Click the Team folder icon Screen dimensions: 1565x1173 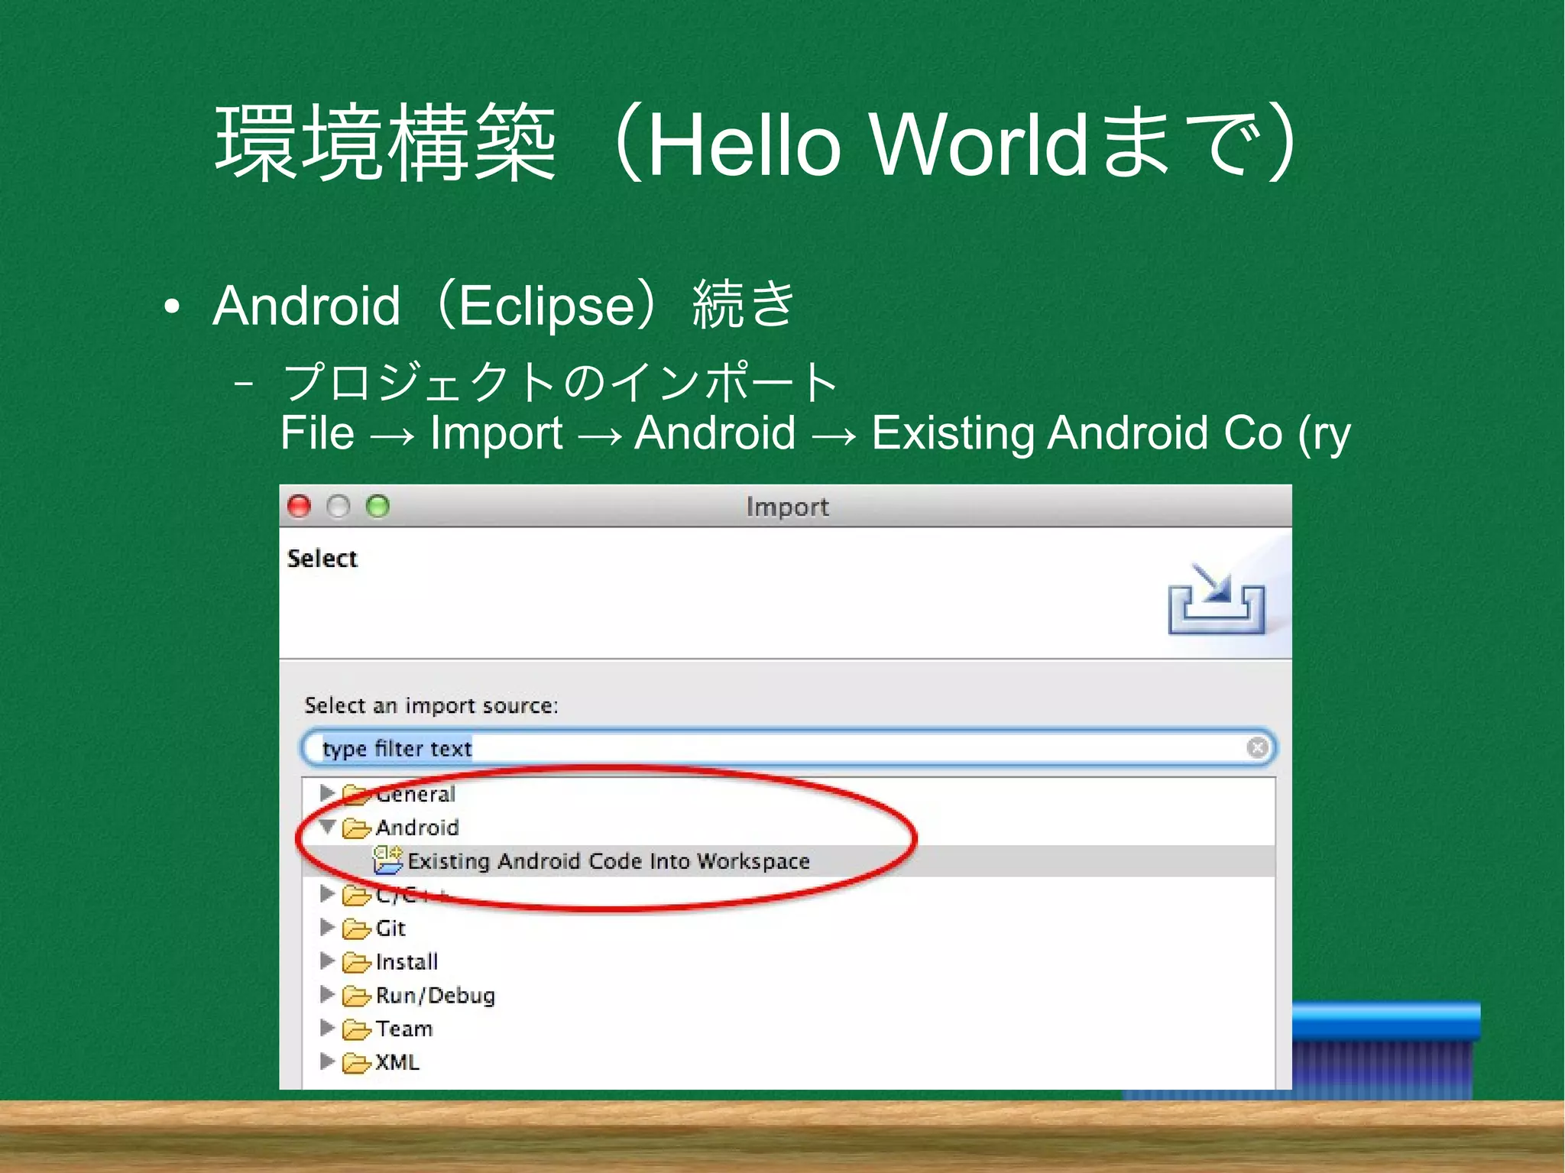point(356,1029)
